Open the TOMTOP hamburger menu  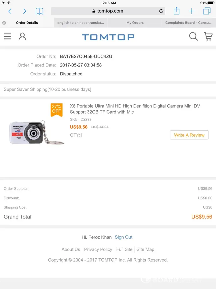[7, 36]
